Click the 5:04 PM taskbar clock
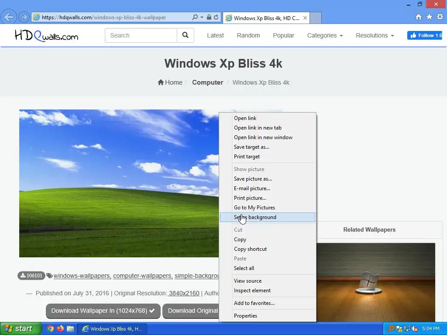The image size is (447, 335). (x=431, y=329)
